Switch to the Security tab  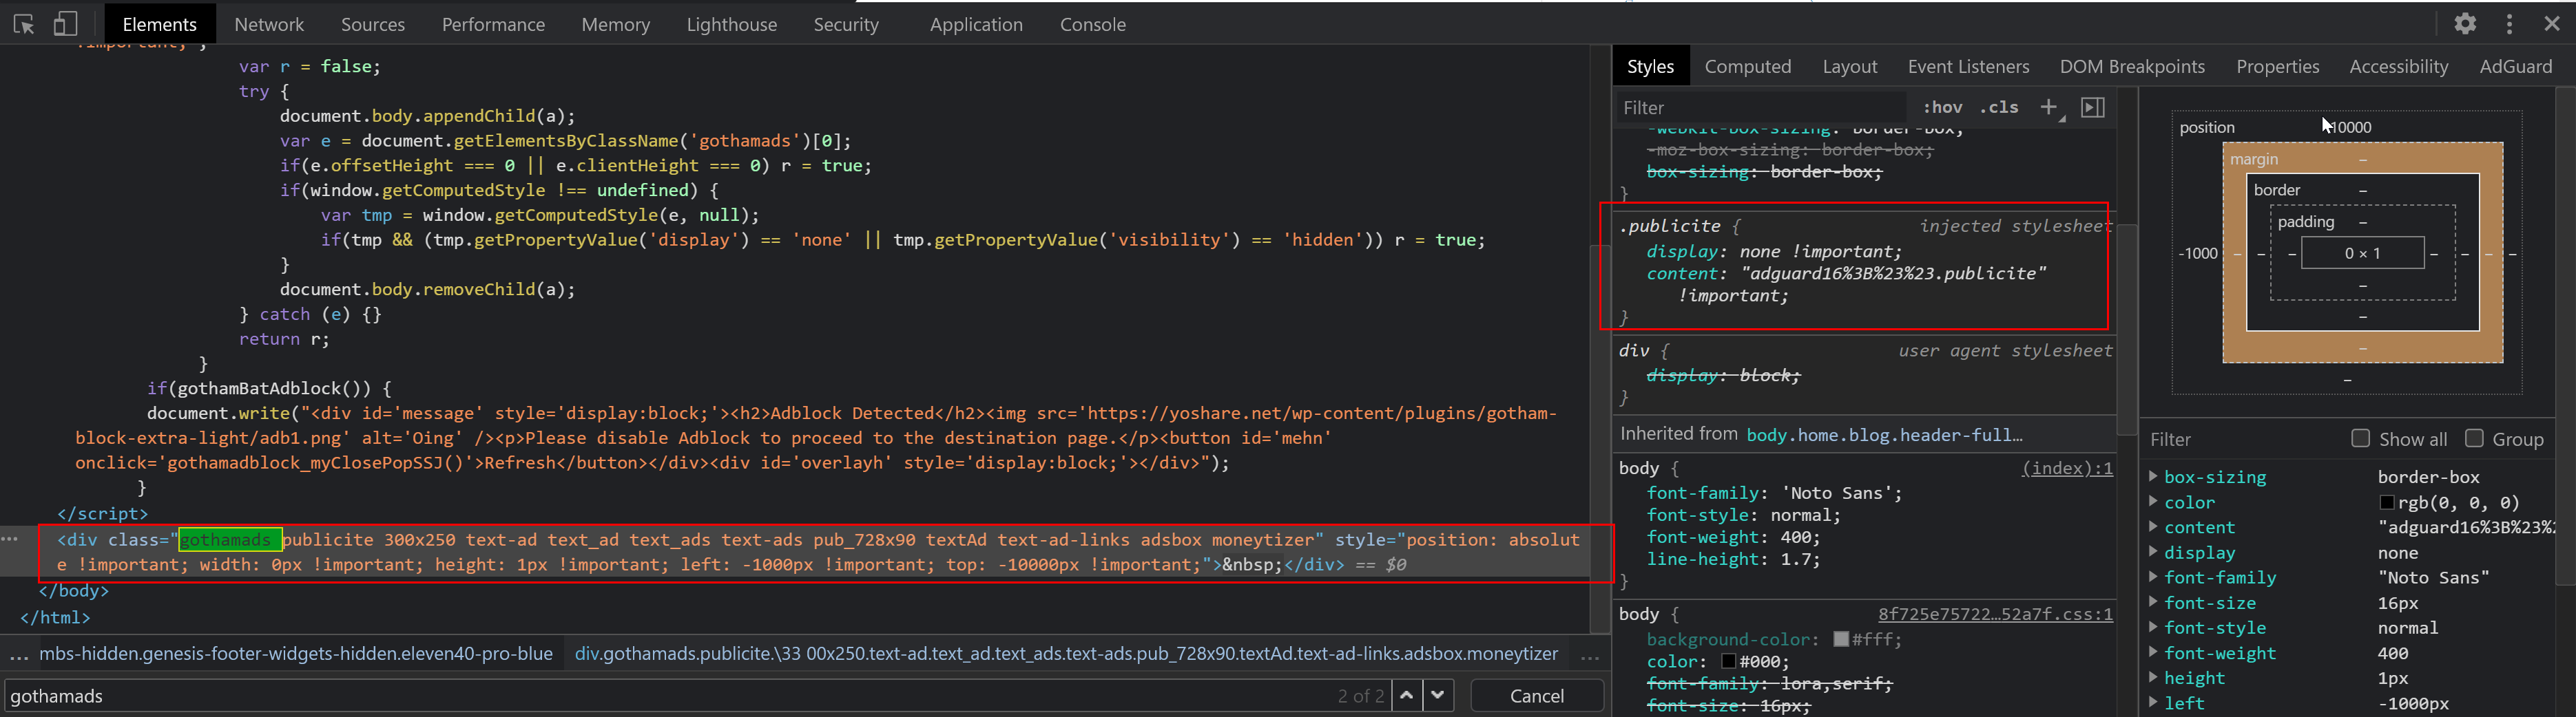[846, 24]
